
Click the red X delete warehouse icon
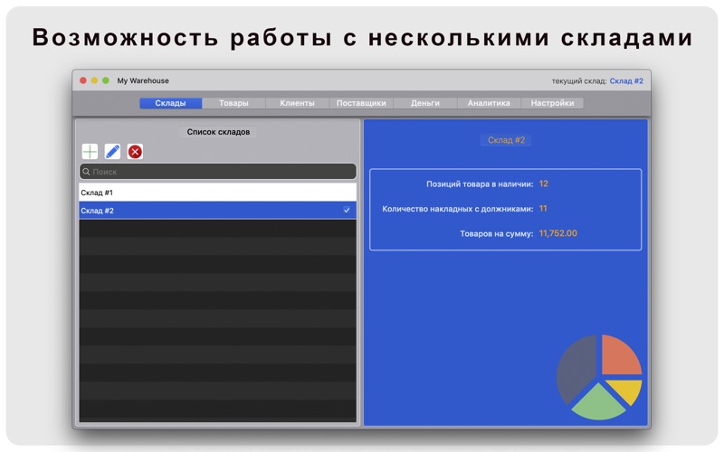coord(135,151)
